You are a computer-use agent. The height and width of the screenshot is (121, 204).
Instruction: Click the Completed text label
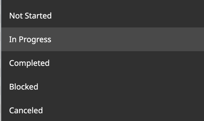point(29,63)
